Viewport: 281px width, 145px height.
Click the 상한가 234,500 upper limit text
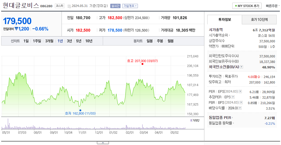click(x=136, y=18)
